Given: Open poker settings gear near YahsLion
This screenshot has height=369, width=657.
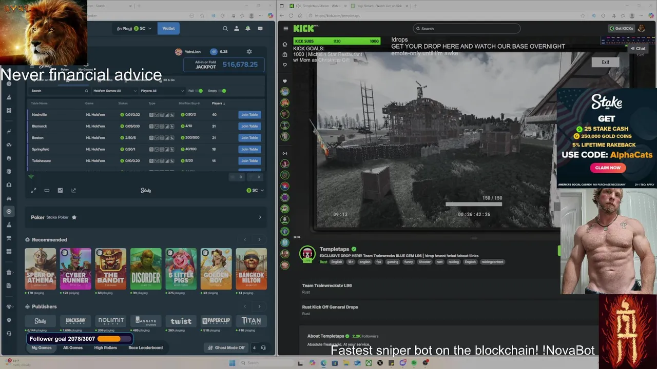Looking at the screenshot, I should click(249, 52).
